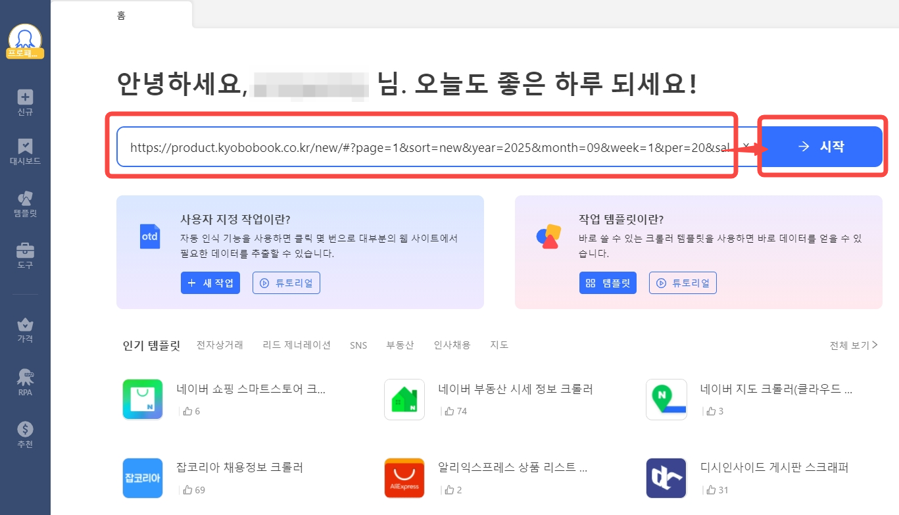
Task: Click the blue 템플릿 button in template card
Action: [608, 283]
